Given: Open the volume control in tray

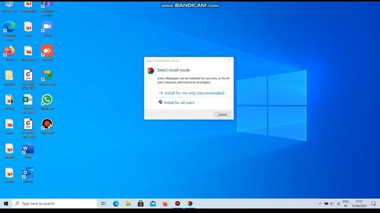Looking at the screenshot, I should (332, 204).
